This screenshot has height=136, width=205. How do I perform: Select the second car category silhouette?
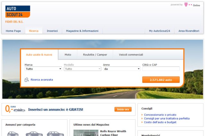tap(34, 134)
